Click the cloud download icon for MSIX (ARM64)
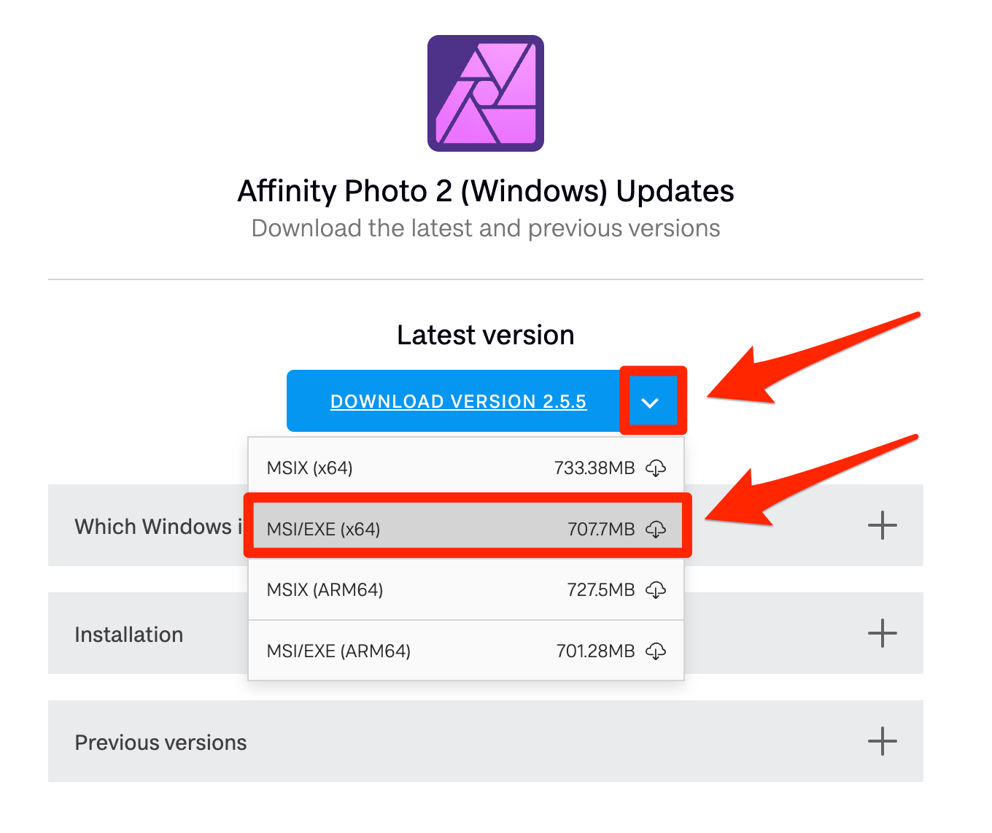Image resolution: width=992 pixels, height=833 pixels. [x=656, y=590]
